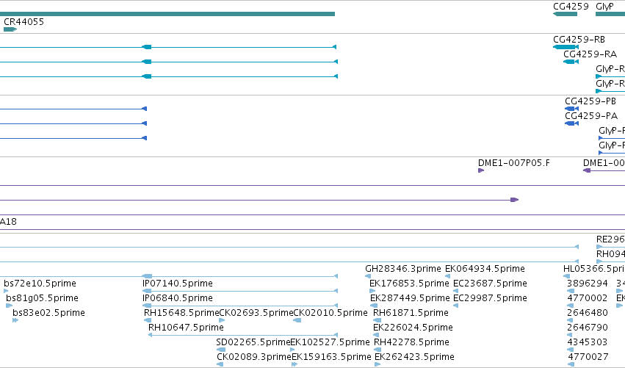This screenshot has height=368, width=625.
Task: Select the EK064934.5prime EST arrow
Action: (447, 276)
